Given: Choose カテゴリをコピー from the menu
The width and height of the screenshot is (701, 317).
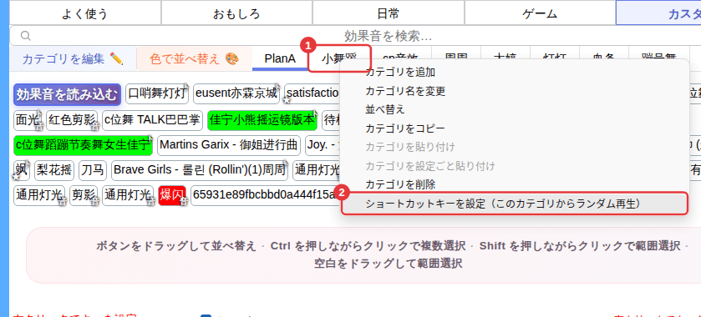Looking at the screenshot, I should click(x=515, y=128).
